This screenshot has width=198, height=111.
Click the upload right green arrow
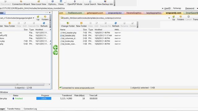[55, 52]
